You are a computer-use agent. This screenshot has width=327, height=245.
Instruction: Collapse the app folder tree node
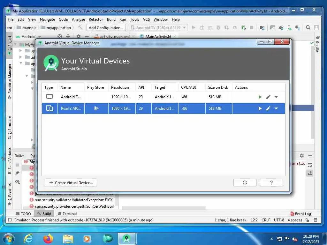click(21, 63)
